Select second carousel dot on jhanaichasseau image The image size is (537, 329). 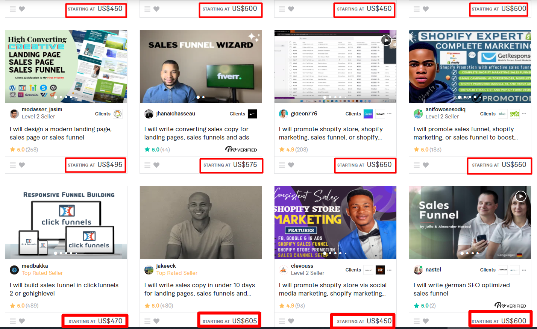click(203, 97)
